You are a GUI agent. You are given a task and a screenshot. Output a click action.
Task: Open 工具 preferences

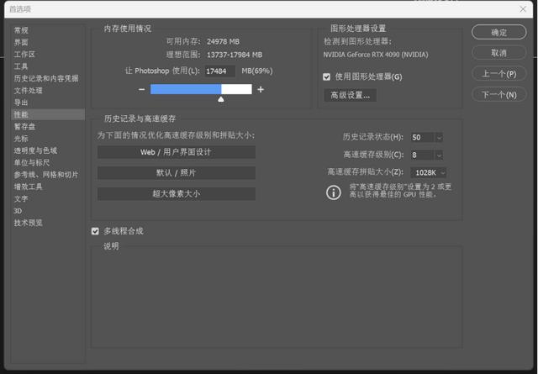[21, 66]
